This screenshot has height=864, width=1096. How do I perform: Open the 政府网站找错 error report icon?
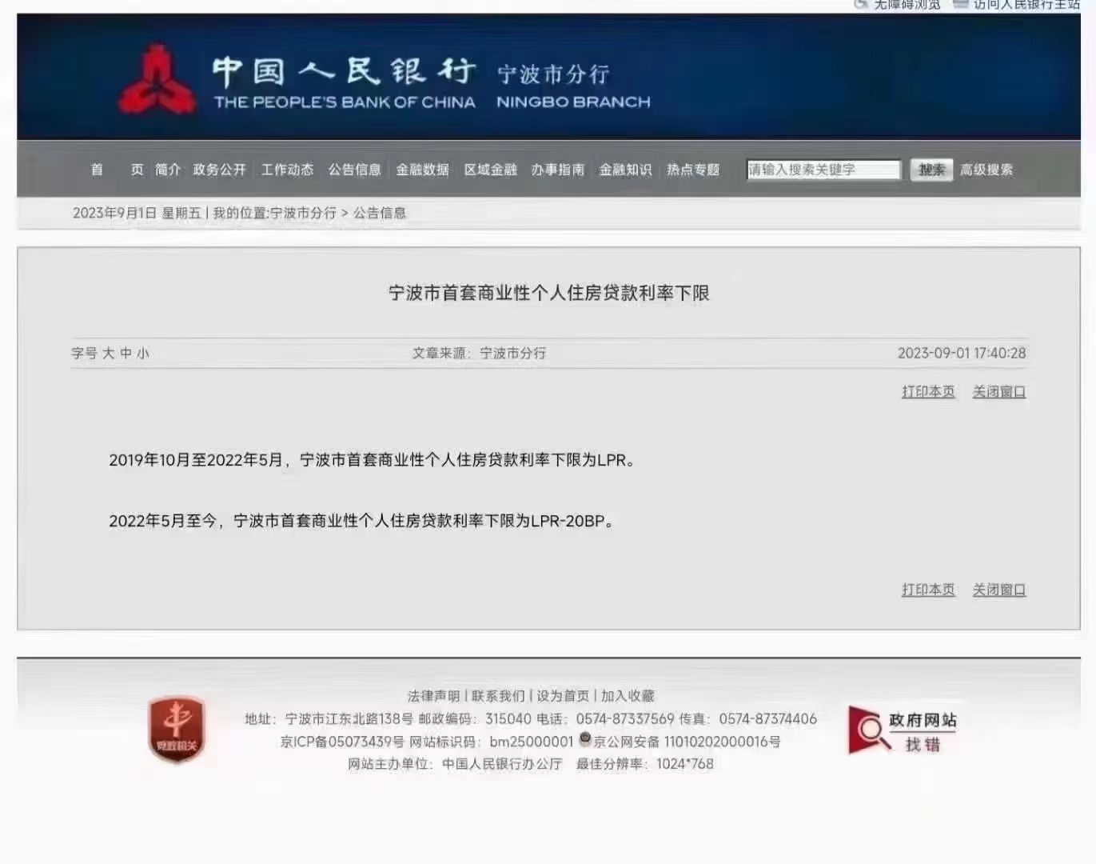tap(902, 731)
